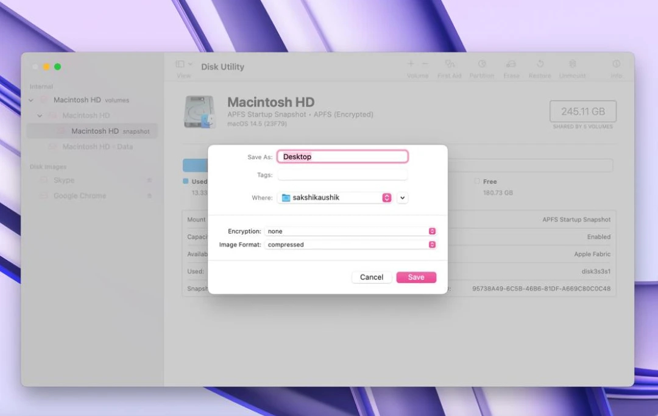This screenshot has width=658, height=416.
Task: Expand the save dialog with chevron button
Action: (402, 198)
